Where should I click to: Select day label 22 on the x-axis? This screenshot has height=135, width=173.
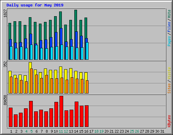[117, 131]
